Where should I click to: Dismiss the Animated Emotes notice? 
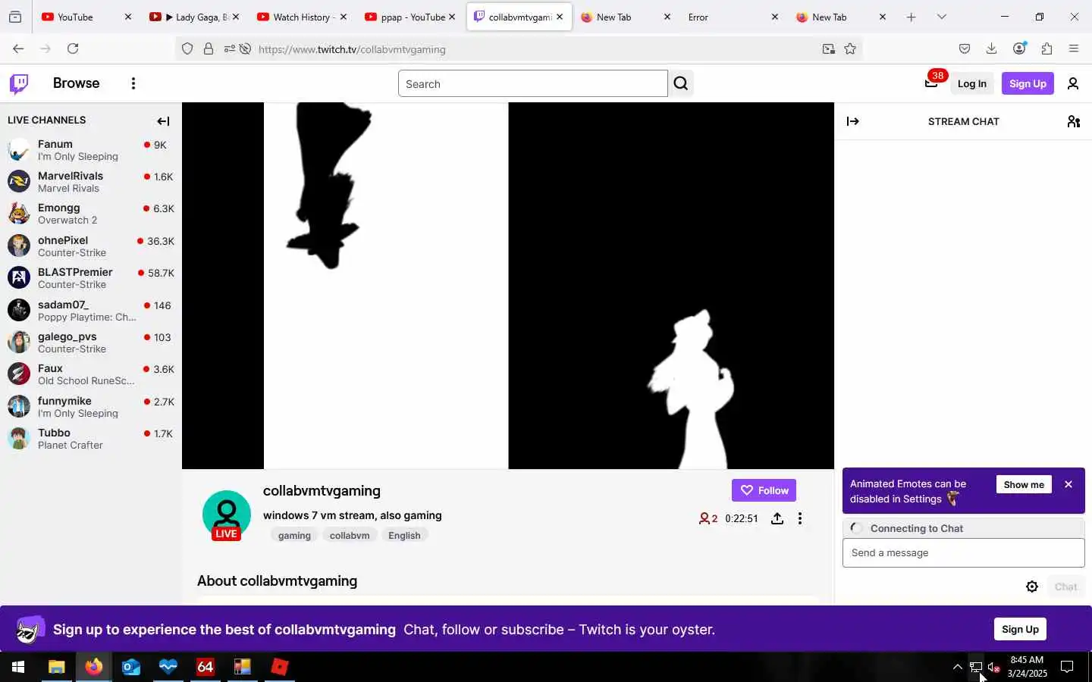pyautogui.click(x=1068, y=484)
